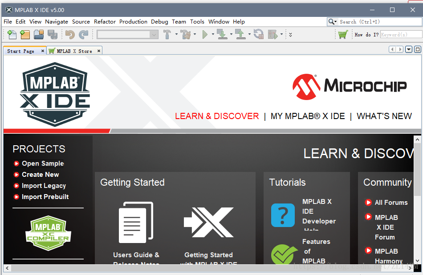Click Read Device Memory upload icon
The width and height of the screenshot is (423, 275).
240,35
